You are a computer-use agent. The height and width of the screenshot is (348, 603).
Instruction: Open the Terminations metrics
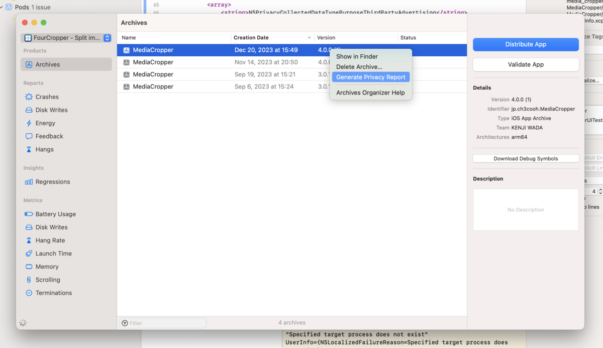[x=53, y=293]
